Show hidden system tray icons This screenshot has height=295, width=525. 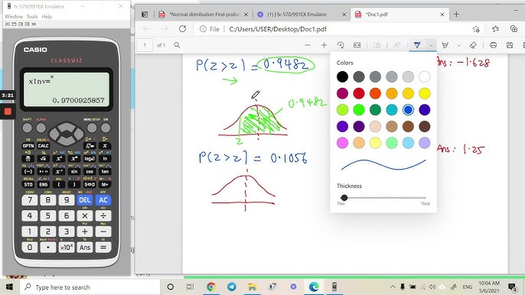[x=393, y=287]
